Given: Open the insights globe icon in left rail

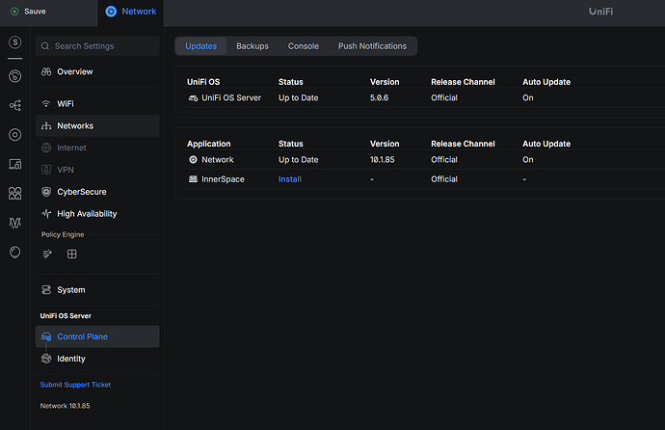Looking at the screenshot, I should [x=15, y=253].
